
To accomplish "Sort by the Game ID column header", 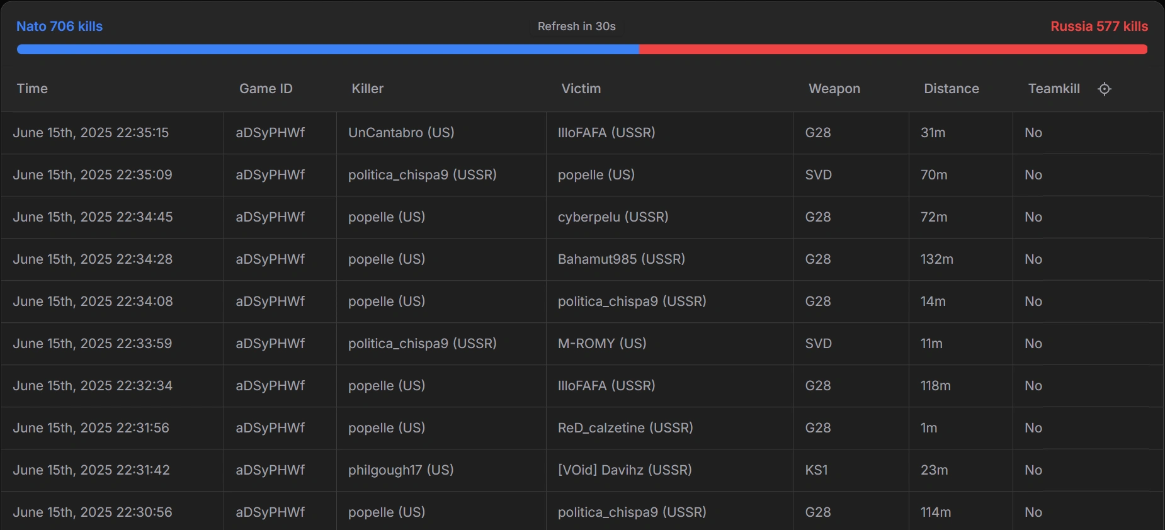I will 266,89.
